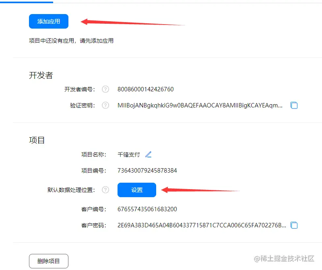
Task: Click the 项目编号 label
Action: point(94,171)
